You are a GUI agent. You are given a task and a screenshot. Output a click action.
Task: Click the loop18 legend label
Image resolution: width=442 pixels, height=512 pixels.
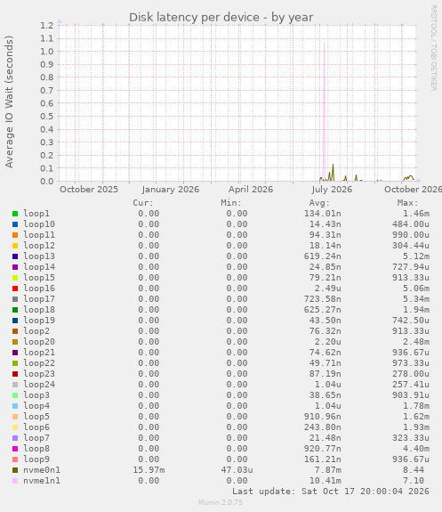click(39, 310)
